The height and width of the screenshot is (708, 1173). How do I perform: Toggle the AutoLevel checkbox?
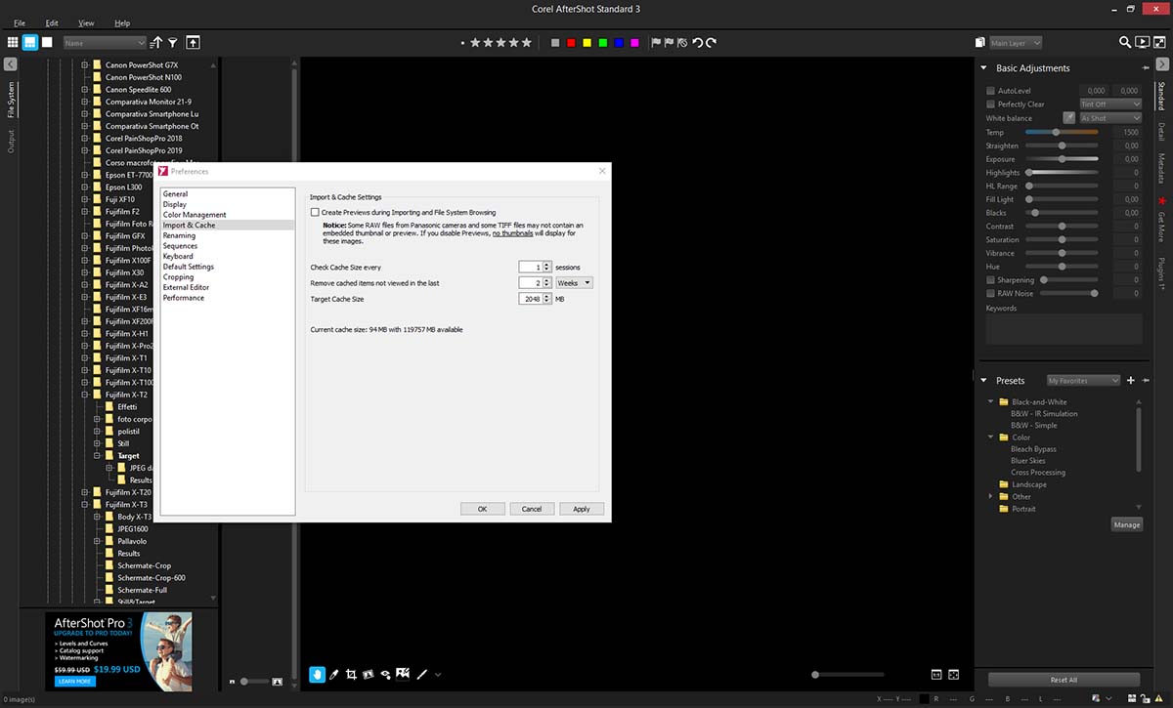click(990, 91)
